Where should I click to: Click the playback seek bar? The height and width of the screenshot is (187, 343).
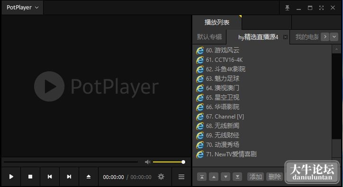tap(71, 162)
